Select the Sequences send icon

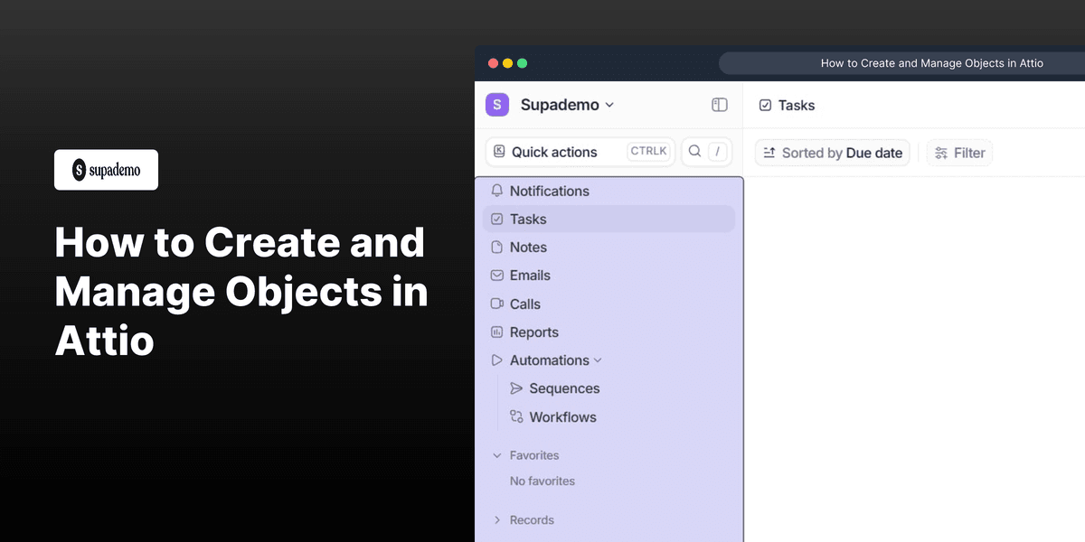(516, 388)
